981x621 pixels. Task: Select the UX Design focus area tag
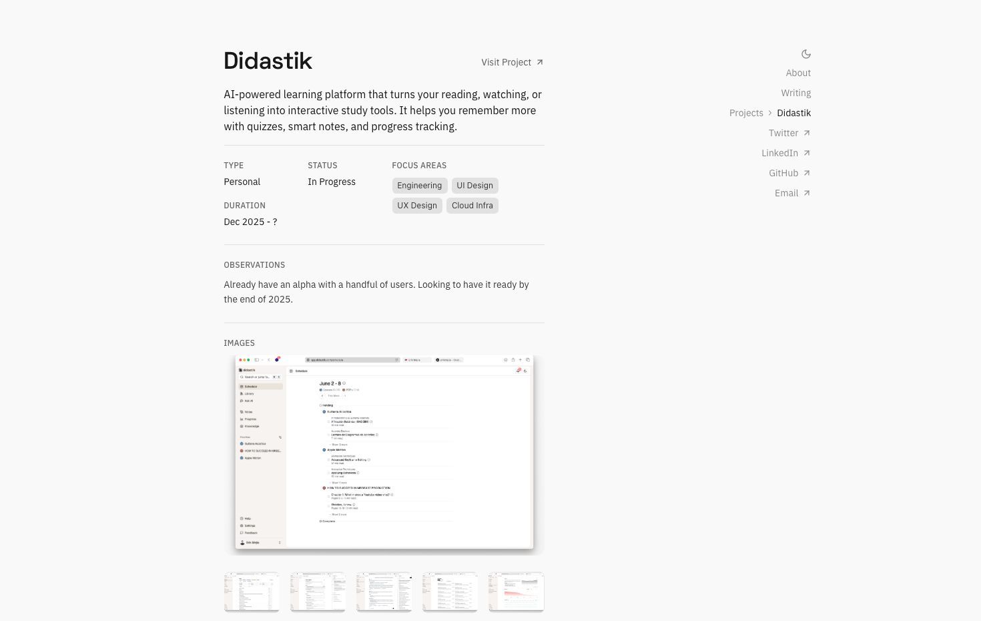(x=417, y=206)
